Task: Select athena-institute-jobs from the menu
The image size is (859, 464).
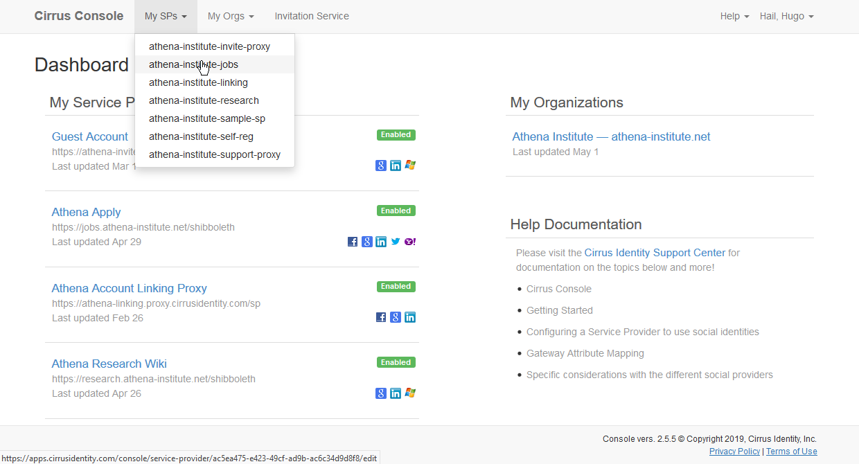Action: pyautogui.click(x=193, y=64)
